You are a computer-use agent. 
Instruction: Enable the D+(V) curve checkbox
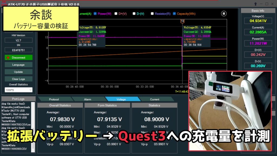point(116,14)
